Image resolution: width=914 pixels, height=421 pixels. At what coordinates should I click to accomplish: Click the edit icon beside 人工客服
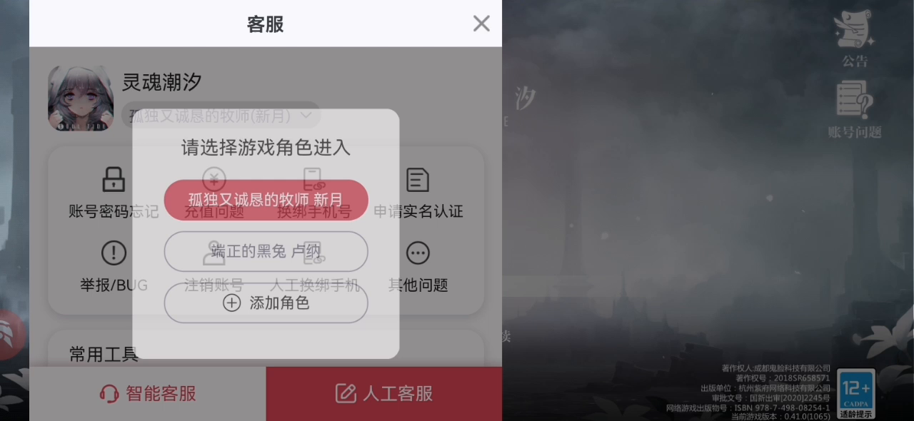point(346,394)
